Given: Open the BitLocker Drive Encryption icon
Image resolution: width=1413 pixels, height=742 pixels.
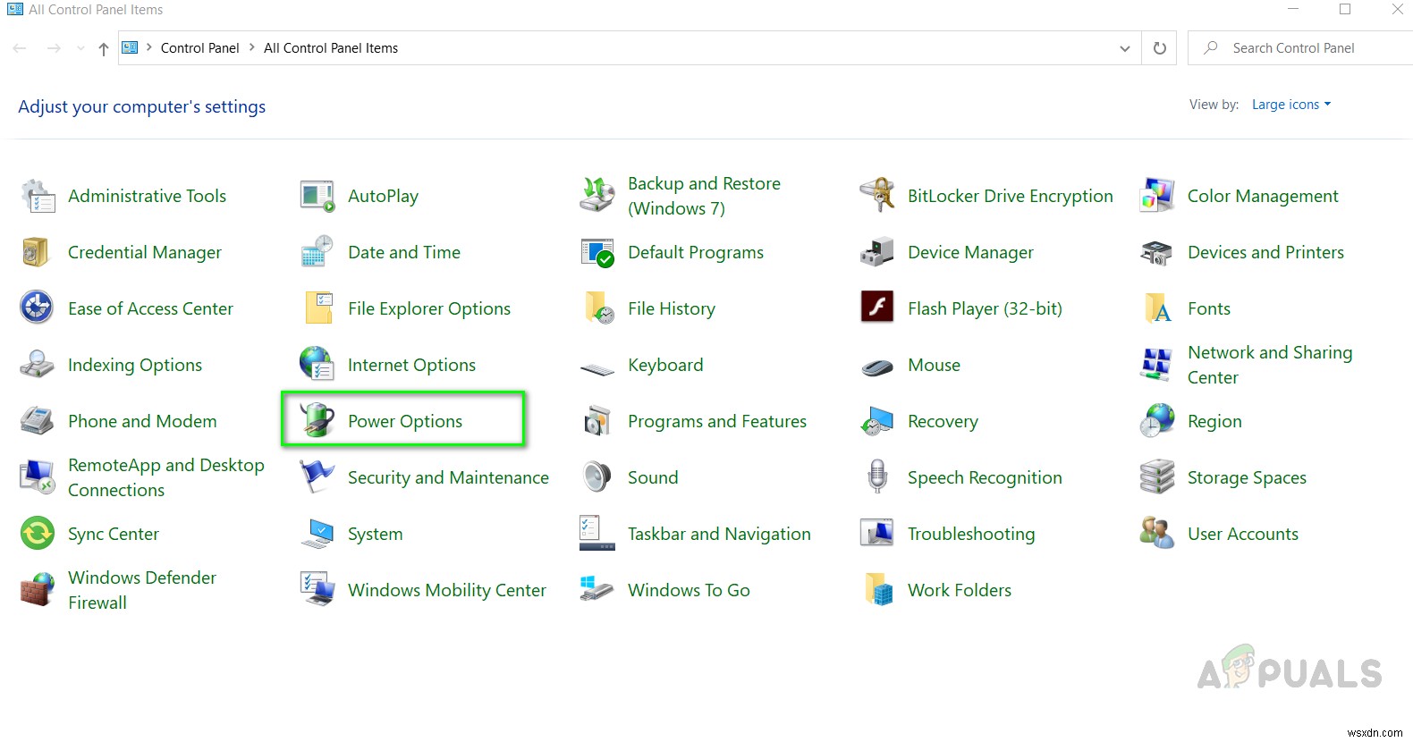Looking at the screenshot, I should pyautogui.click(x=876, y=195).
